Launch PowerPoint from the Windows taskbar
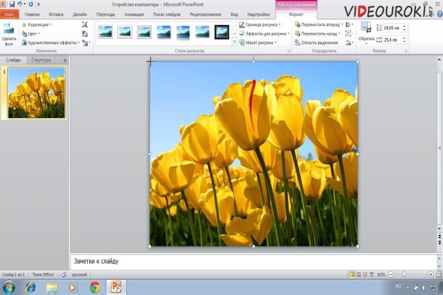 116,287
